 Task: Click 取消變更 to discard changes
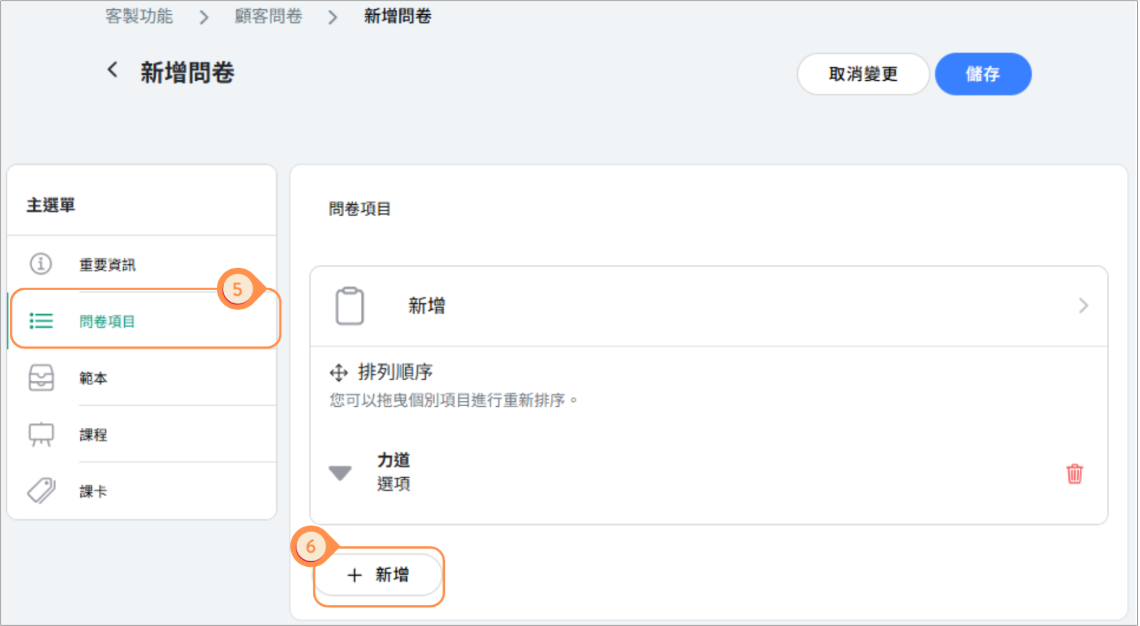pyautogui.click(x=863, y=74)
